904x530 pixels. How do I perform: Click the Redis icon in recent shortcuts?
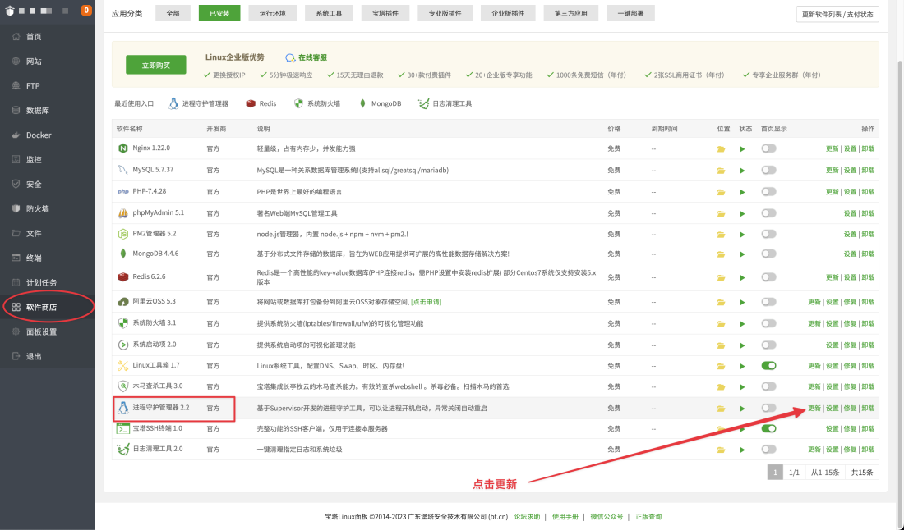click(250, 104)
